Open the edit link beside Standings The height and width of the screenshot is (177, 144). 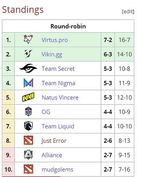[128, 12]
